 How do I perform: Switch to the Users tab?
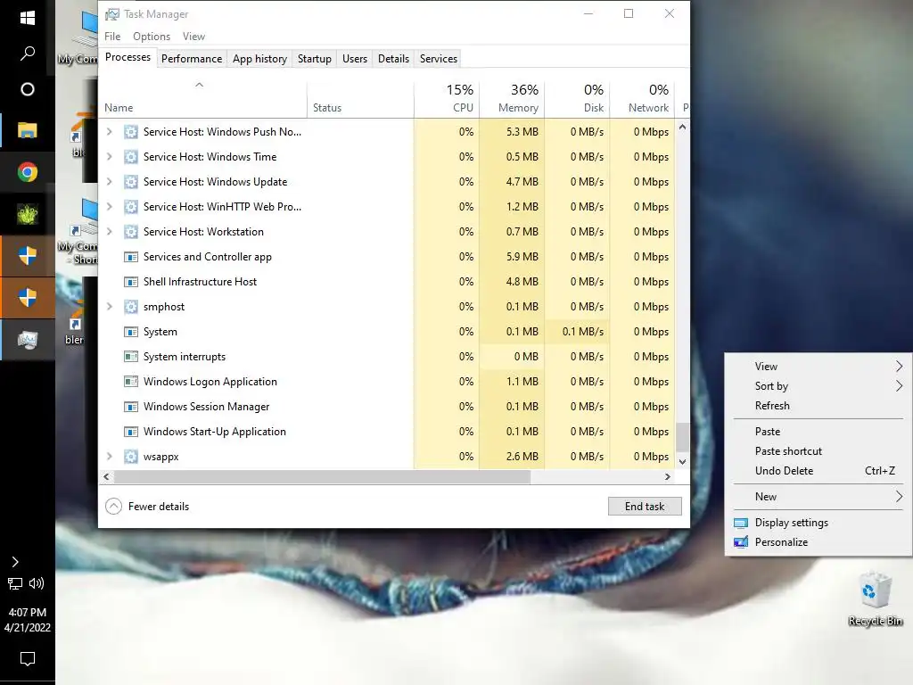point(355,59)
